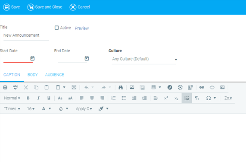Image resolution: width=246 pixels, height=162 pixels.
Task: Align text left
Action: [x=81, y=98]
